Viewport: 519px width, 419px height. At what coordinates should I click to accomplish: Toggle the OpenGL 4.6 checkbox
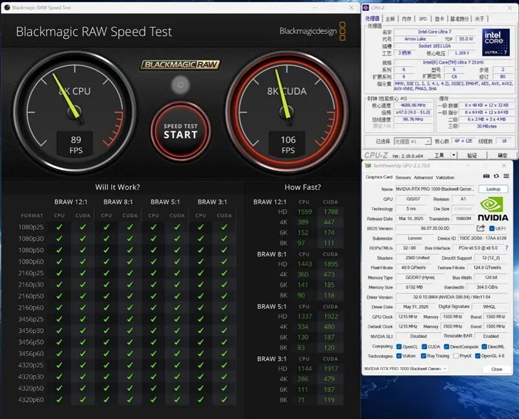pos(477,356)
